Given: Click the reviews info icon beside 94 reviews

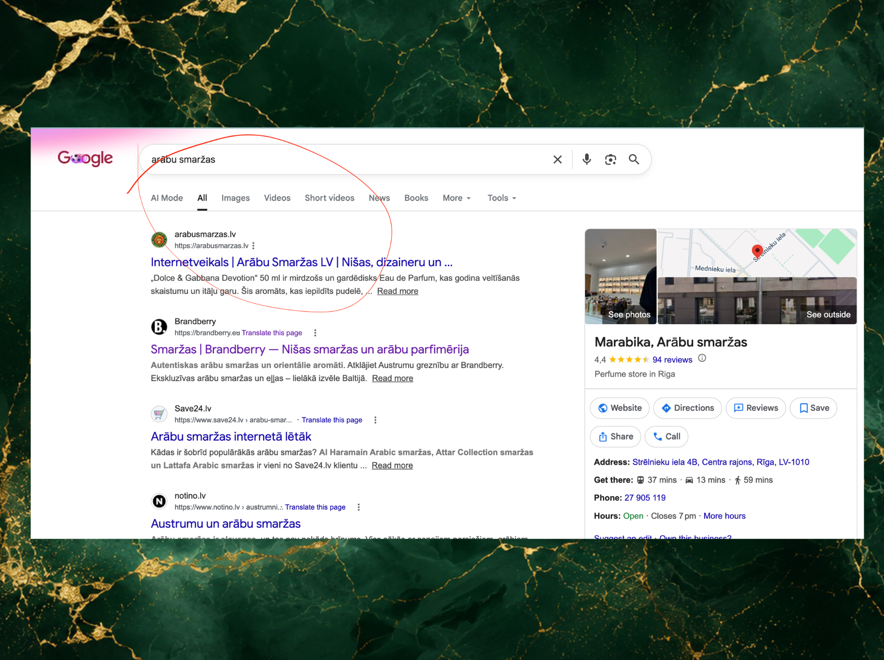Looking at the screenshot, I should (x=702, y=359).
